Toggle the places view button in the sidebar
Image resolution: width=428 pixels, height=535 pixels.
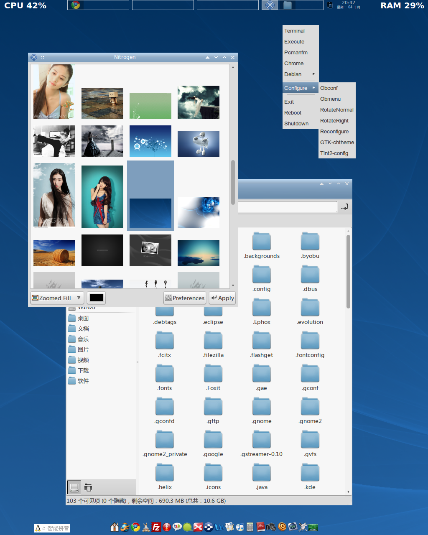click(x=74, y=487)
